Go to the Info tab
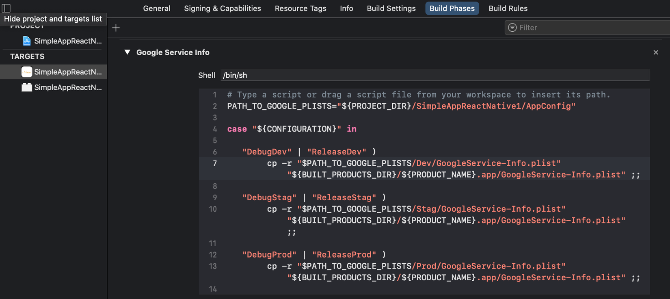The image size is (670, 299). 346,9
